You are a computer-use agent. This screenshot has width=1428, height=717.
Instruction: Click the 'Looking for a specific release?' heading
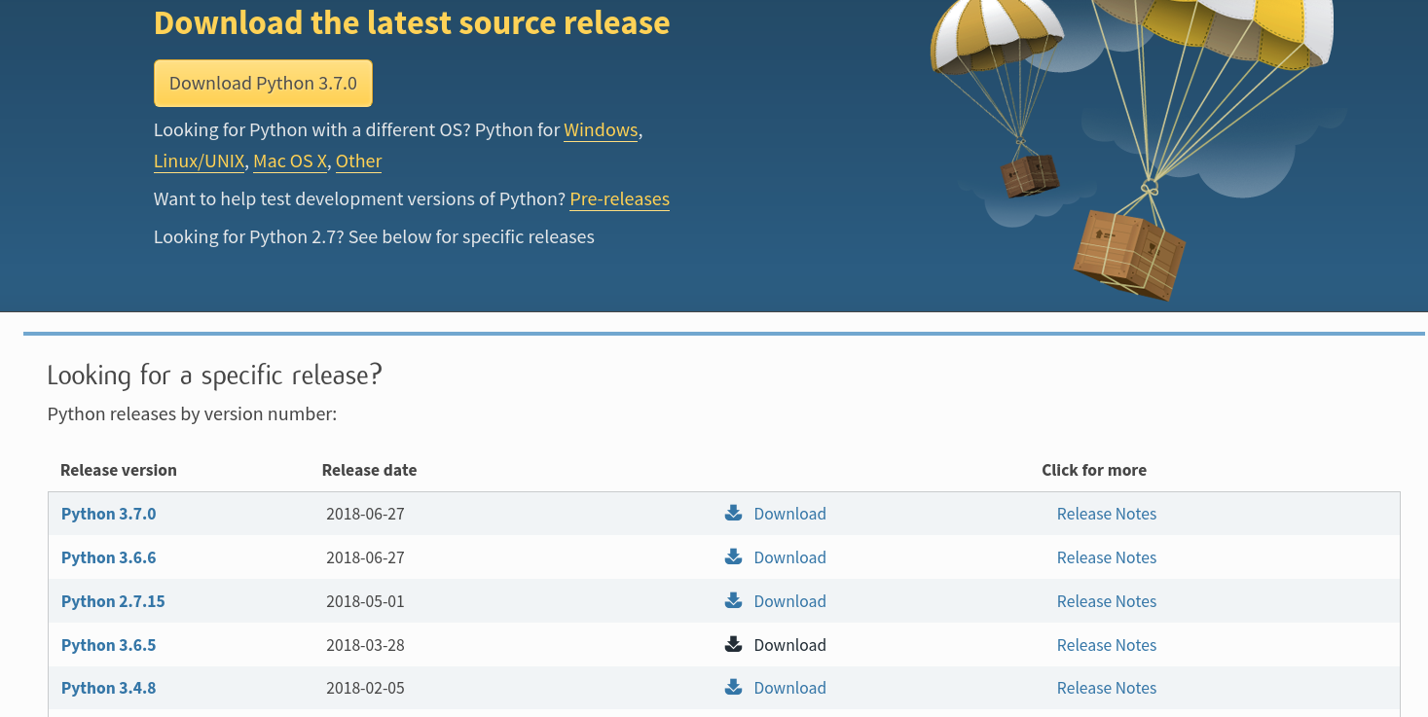point(214,376)
